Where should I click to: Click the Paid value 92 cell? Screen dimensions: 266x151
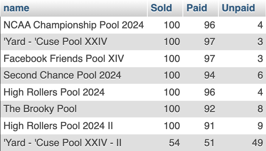(x=210, y=109)
